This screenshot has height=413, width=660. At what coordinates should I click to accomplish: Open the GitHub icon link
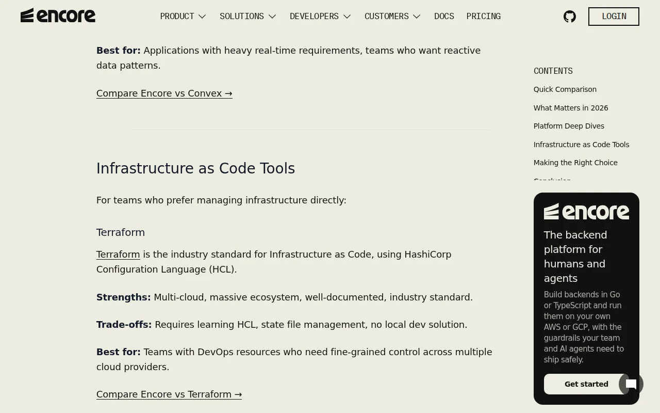tap(570, 17)
